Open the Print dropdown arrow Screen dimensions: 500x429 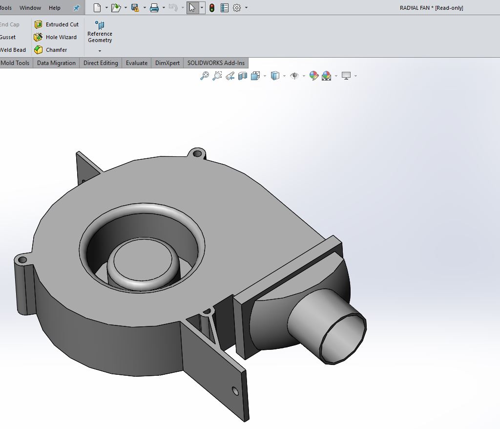(x=164, y=8)
